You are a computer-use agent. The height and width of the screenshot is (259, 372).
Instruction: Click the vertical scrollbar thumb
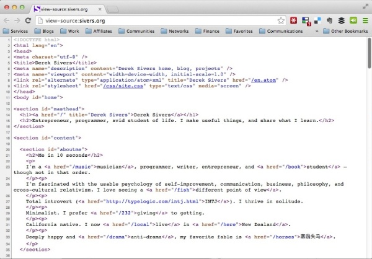point(370,53)
